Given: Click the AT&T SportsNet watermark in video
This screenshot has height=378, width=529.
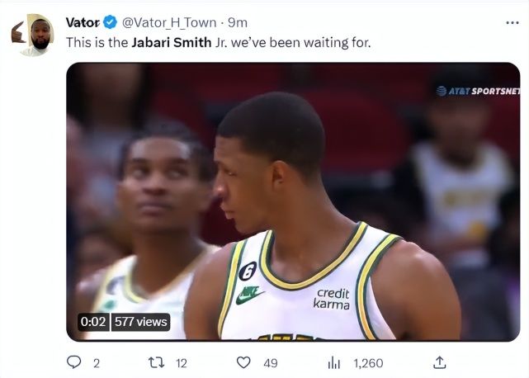Looking at the screenshot, I should [x=478, y=91].
